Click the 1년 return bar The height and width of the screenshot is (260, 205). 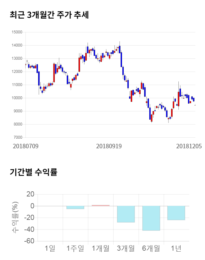pos(176,213)
